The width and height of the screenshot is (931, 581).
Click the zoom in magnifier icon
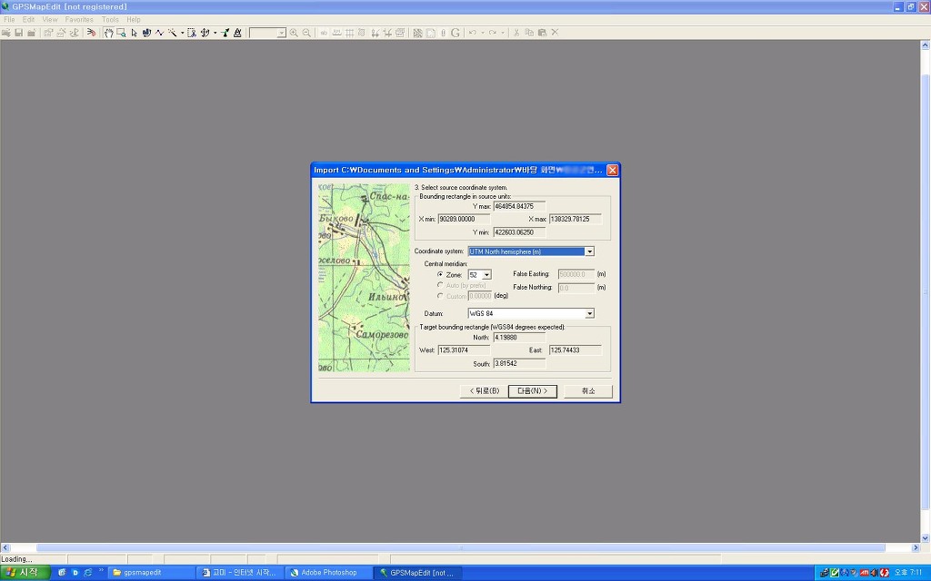pos(294,33)
